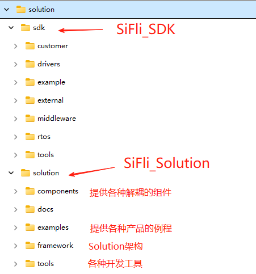This screenshot has height=274, width=256.
Task: Expand the examples folder chevron
Action: click(x=16, y=227)
